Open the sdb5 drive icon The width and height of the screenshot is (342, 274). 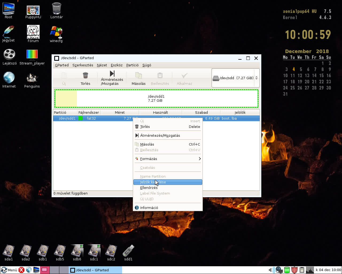[x=60, y=253]
